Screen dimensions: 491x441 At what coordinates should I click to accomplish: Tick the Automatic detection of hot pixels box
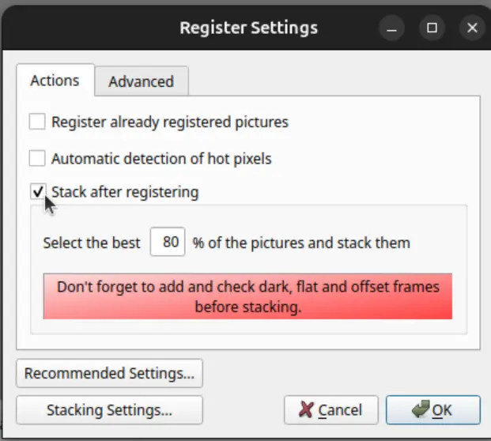(x=37, y=158)
